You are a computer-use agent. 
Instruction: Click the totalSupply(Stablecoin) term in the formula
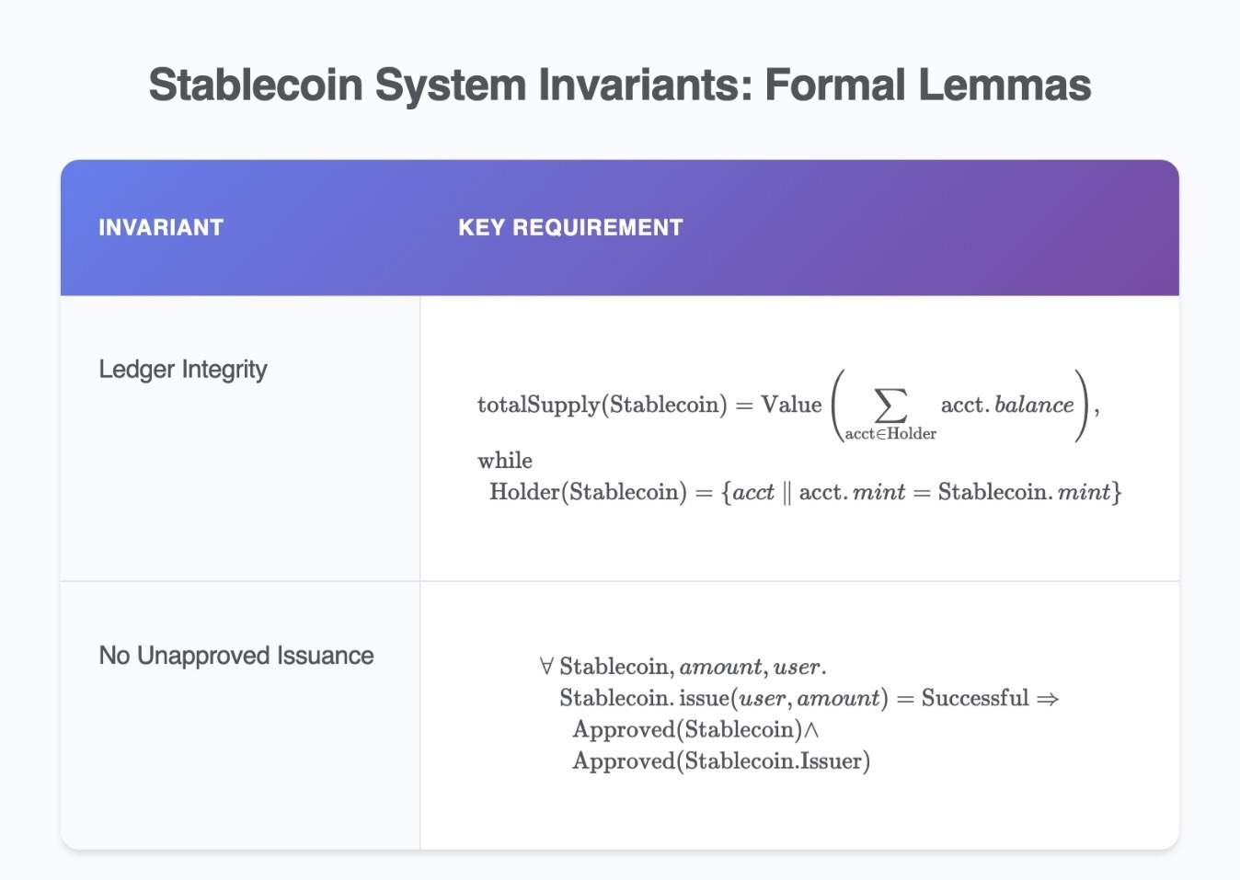[603, 405]
